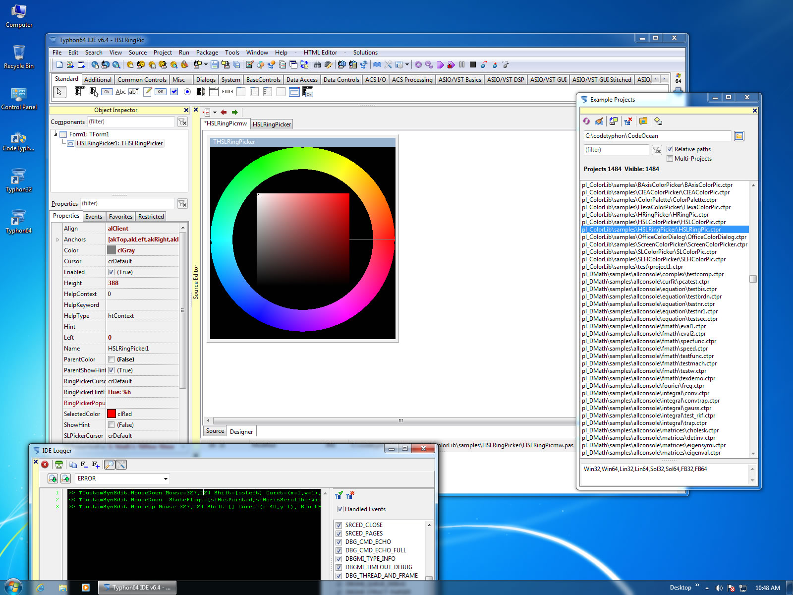Uncheck DBG_CMD_ECHO event in IDE Logger

[339, 542]
